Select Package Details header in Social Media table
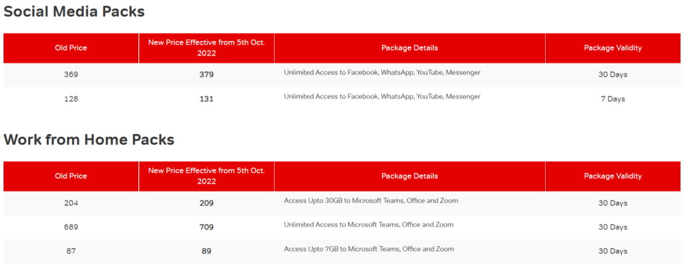This screenshot has width=684, height=273. click(x=409, y=48)
